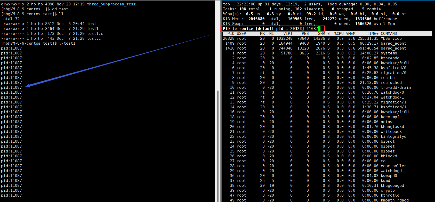
Task: Click the %MEM column header in top
Action: click(x=351, y=34)
